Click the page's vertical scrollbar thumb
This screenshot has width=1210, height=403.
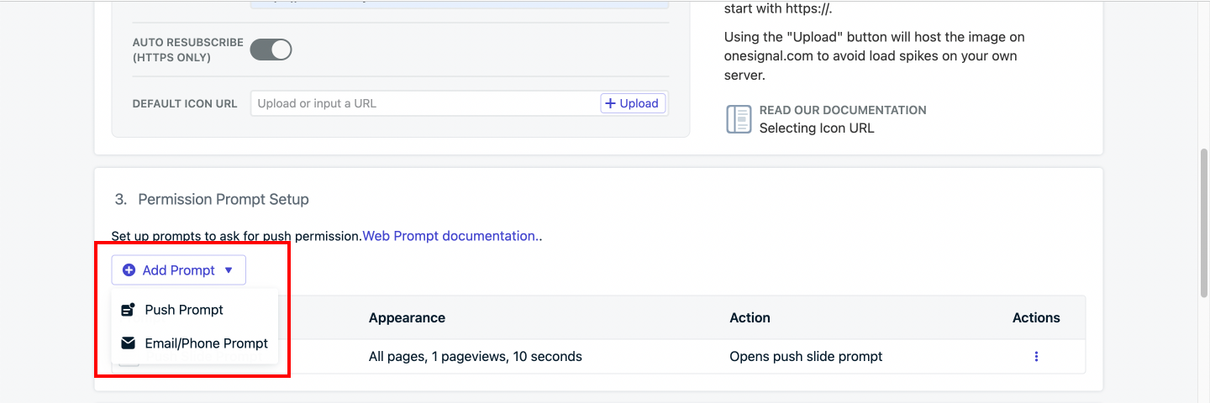(x=1204, y=222)
